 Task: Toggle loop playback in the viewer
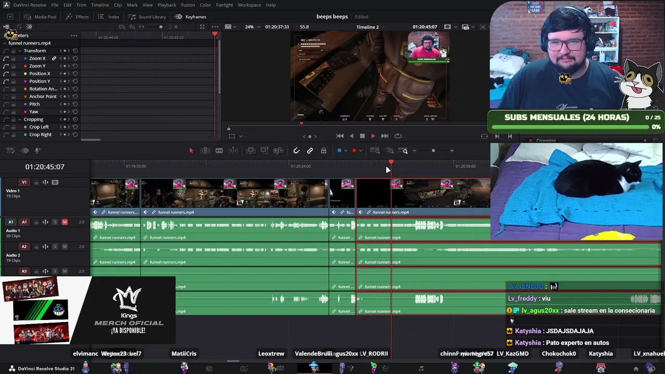point(398,136)
